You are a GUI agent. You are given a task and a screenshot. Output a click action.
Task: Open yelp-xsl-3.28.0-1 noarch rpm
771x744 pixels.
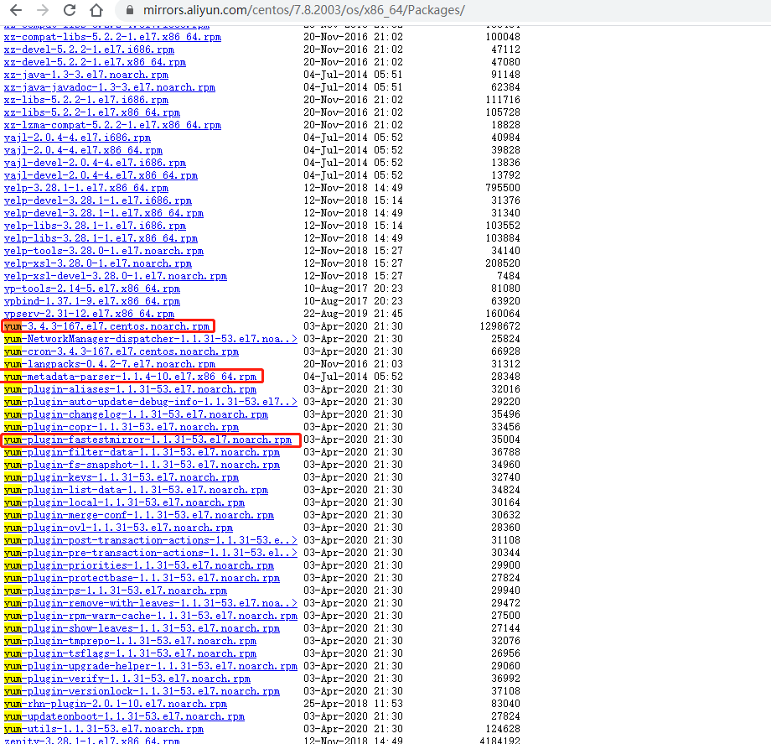click(98, 263)
